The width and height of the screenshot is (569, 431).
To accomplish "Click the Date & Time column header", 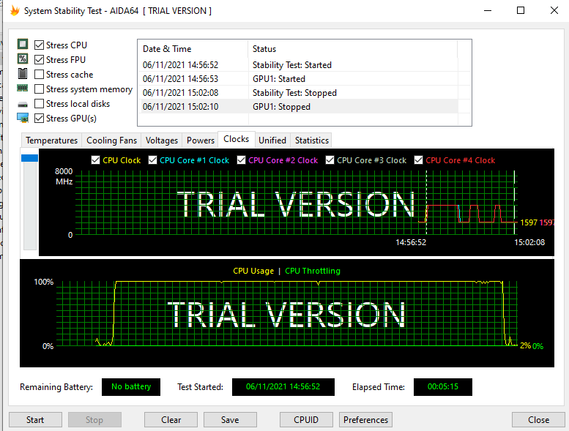I will coord(193,49).
